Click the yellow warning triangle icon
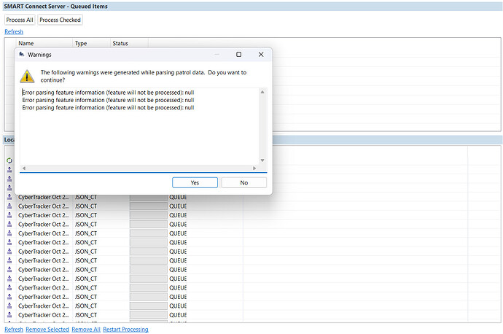The width and height of the screenshot is (503, 334). [27, 75]
